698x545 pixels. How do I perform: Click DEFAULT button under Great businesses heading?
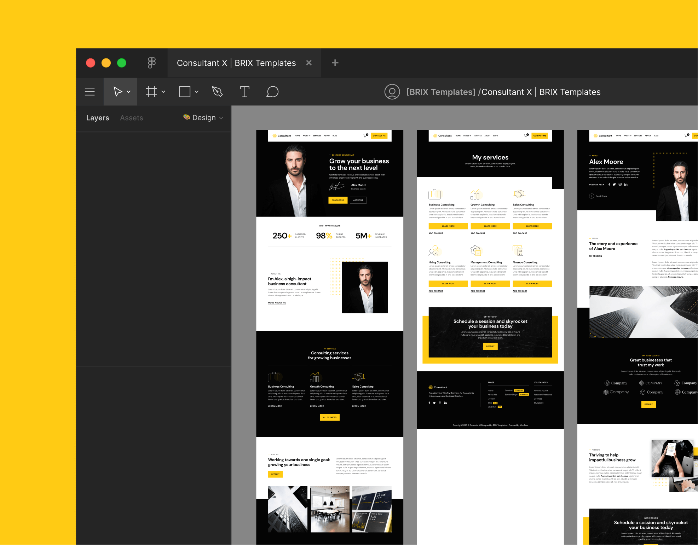click(648, 404)
